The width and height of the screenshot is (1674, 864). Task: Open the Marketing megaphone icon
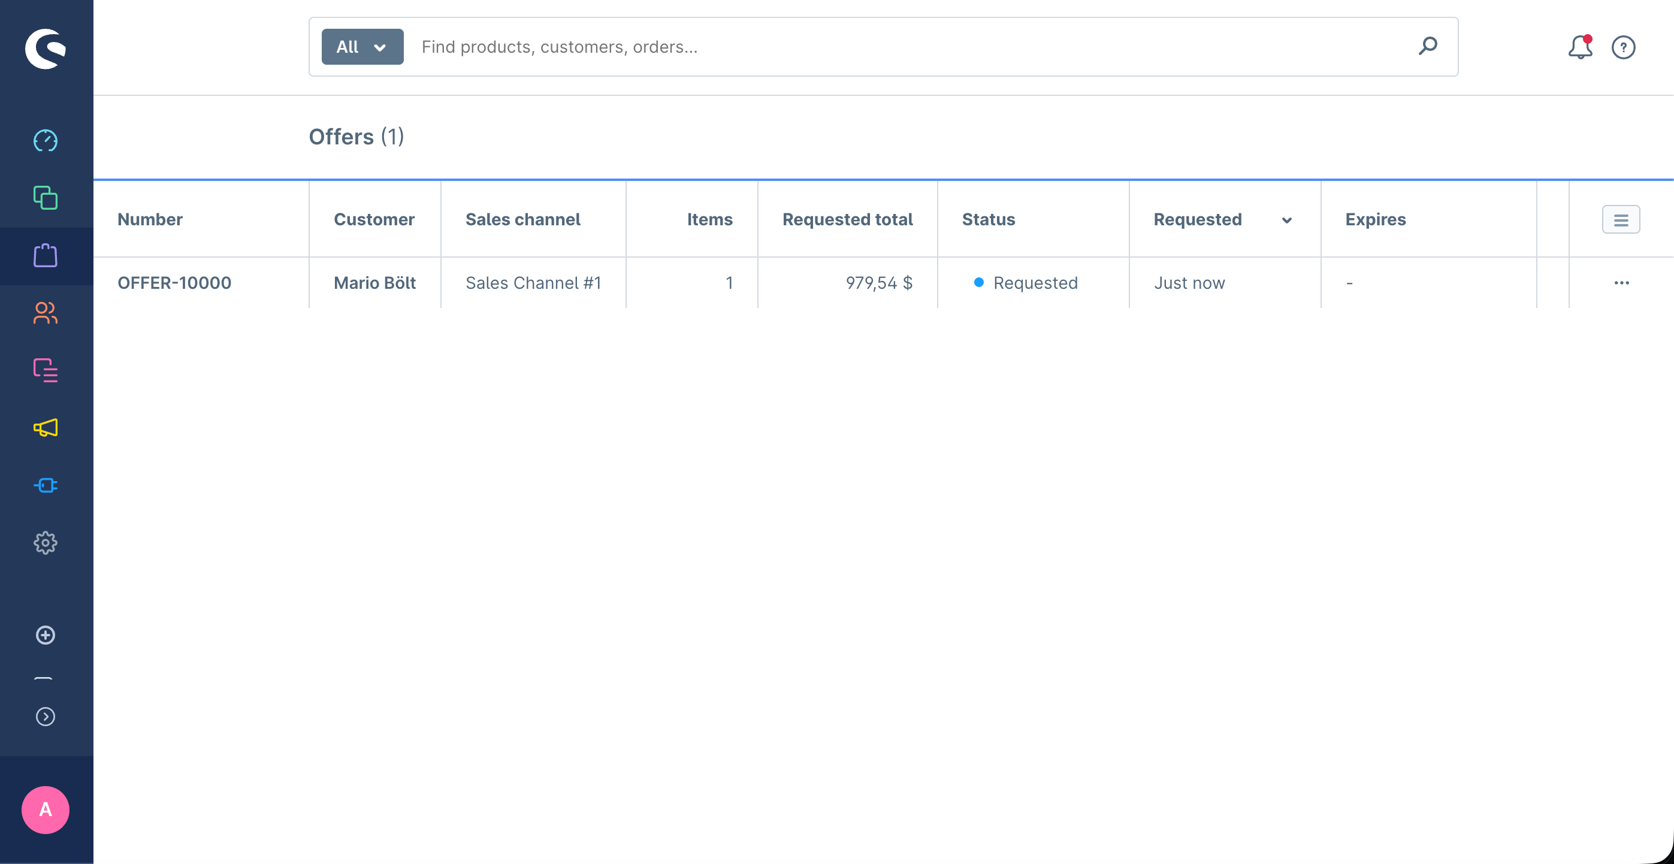point(46,428)
